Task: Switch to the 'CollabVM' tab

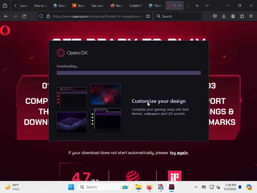Action: [x=136, y=6]
